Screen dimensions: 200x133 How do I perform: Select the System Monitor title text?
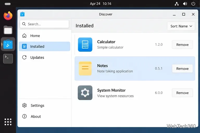pyautogui.click(x=111, y=90)
